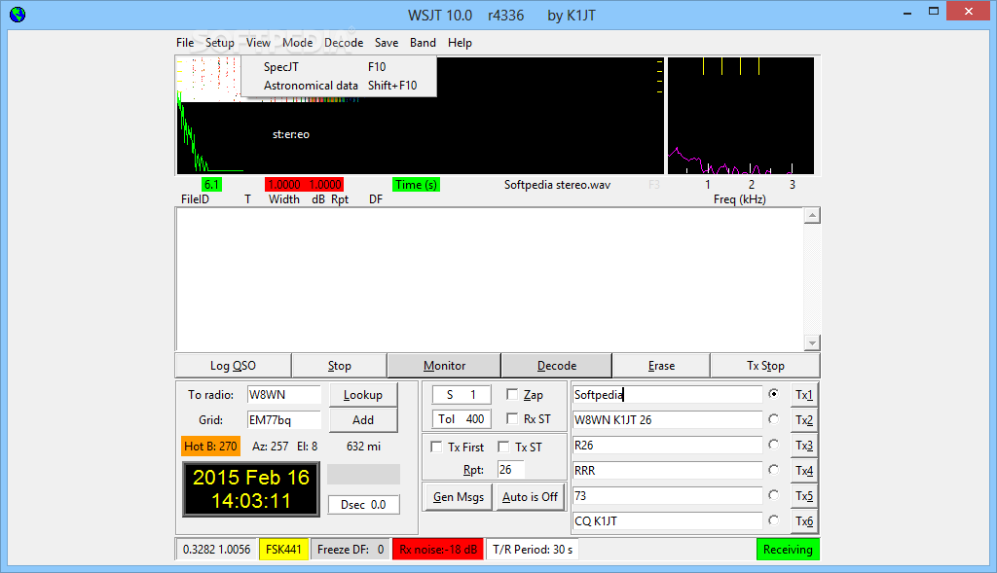Click the Decode button below text area
997x573 pixels.
[x=557, y=365]
